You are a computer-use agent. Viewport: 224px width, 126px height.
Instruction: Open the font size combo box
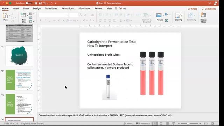point(73,15)
